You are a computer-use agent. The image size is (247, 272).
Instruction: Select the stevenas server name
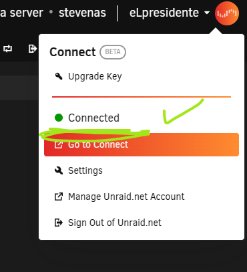(82, 13)
